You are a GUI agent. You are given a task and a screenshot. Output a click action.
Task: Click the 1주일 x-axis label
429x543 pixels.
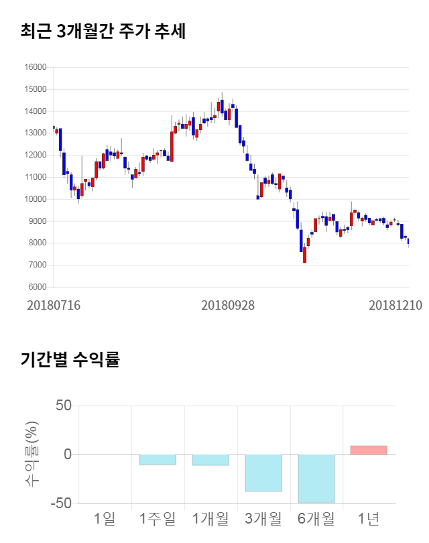pyautogui.click(x=158, y=518)
